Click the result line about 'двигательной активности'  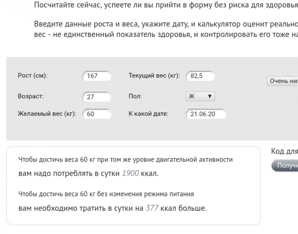click(125, 159)
